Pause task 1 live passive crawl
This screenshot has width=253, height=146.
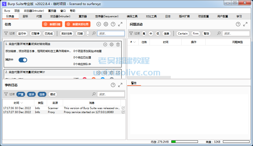click(x=105, y=44)
